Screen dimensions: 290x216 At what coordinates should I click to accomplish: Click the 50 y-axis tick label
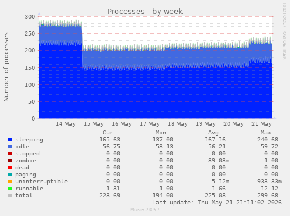pos(32,102)
